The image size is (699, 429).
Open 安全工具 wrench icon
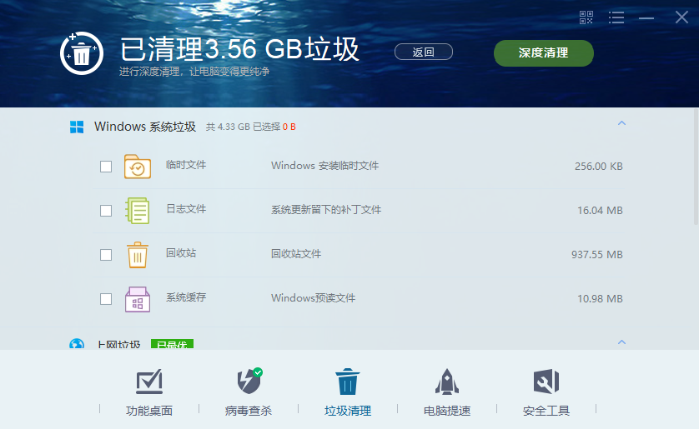pos(546,382)
